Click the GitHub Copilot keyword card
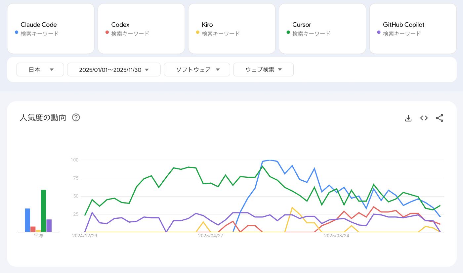Screen dimensions: 463x273 413,28
